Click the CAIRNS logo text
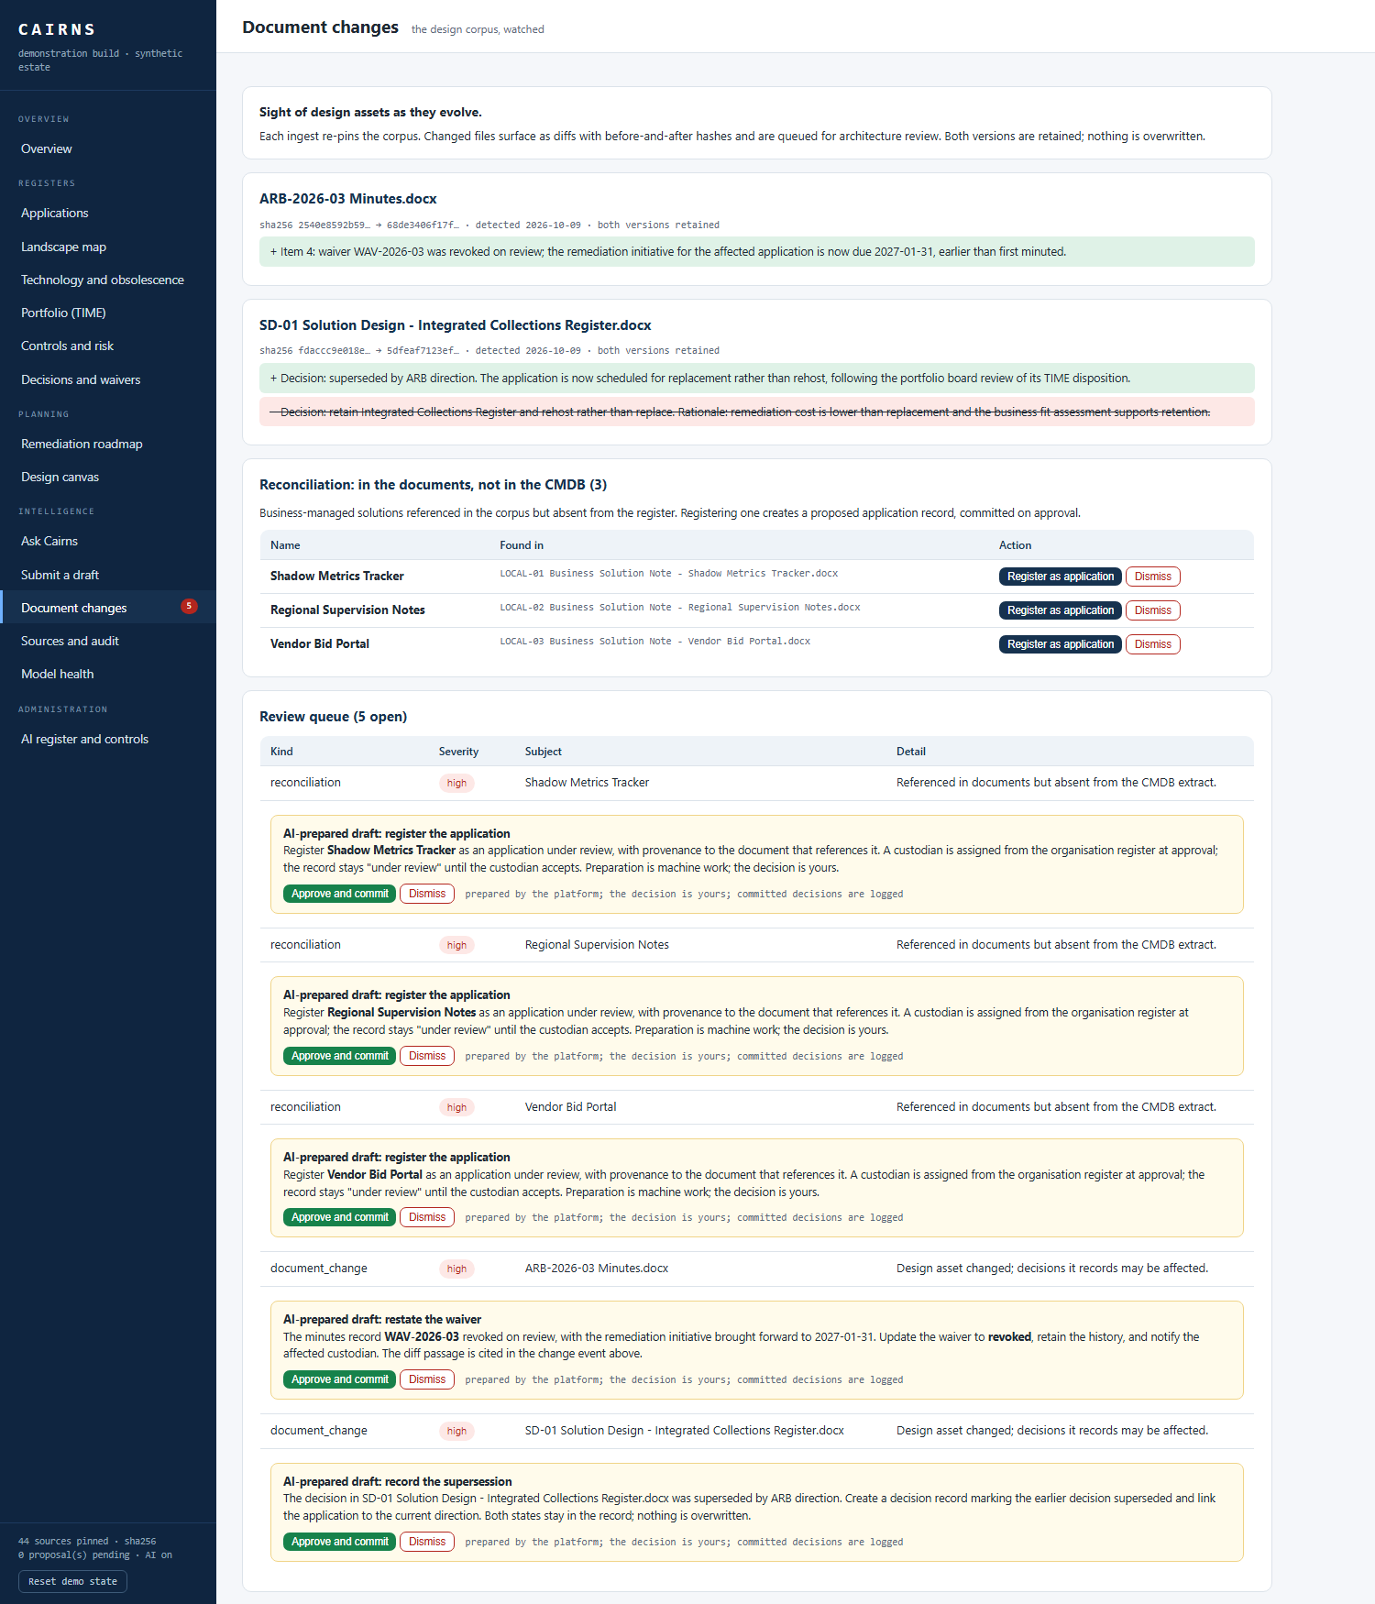The image size is (1375, 1604). (57, 29)
